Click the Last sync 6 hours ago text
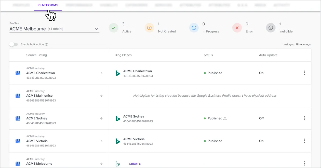This screenshot has width=321, height=168. [x=297, y=44]
